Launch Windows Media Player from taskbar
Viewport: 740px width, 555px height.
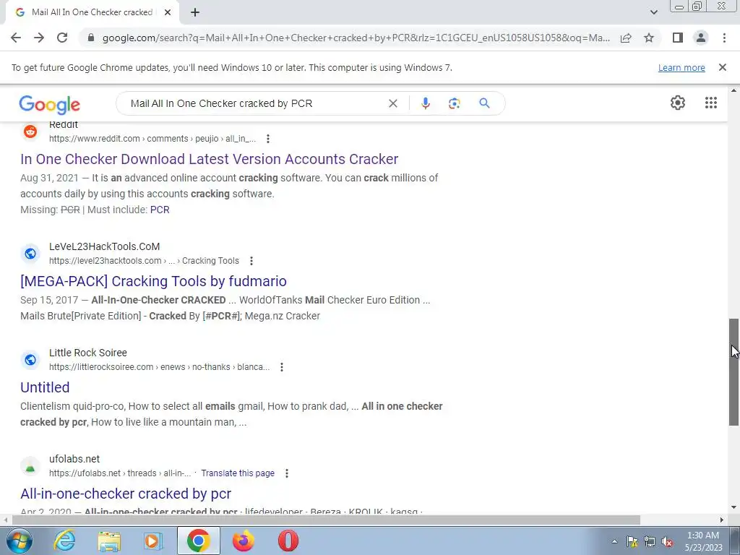[x=153, y=541]
